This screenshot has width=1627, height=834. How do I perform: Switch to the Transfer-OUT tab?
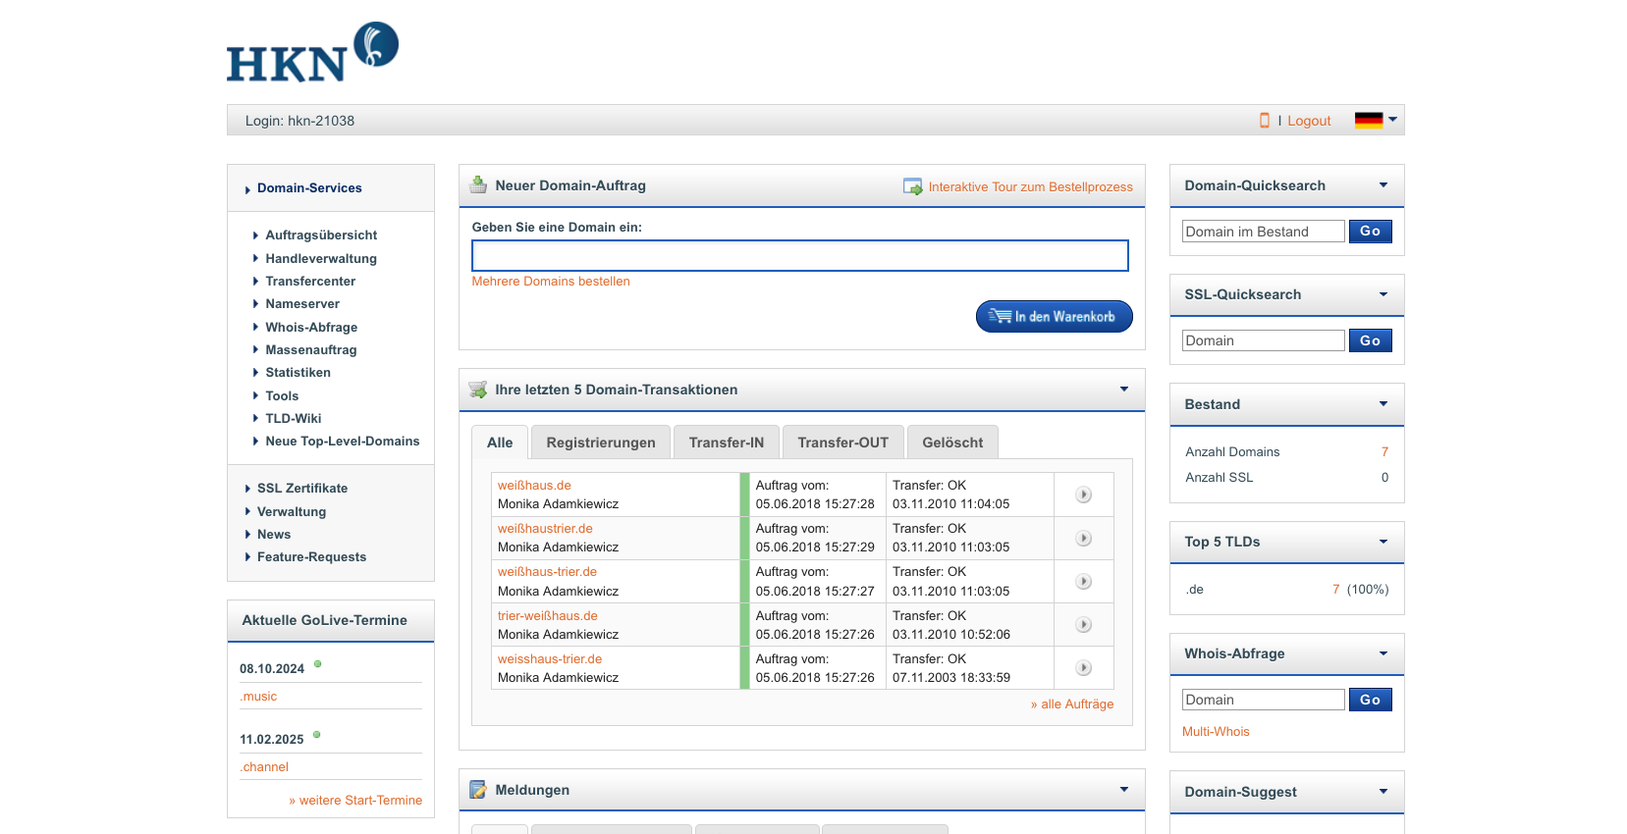842,443
